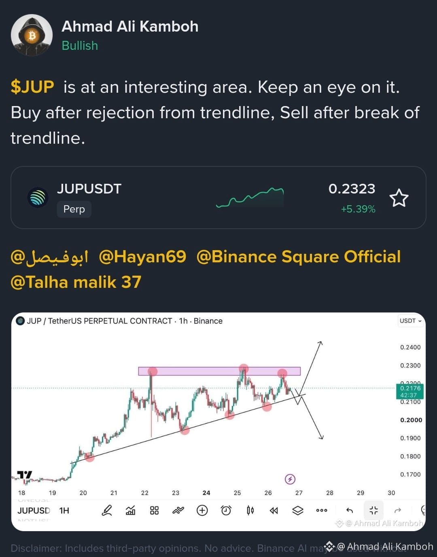Add a symbol with the plus circle icon
Image resolution: width=437 pixels, height=557 pixels.
(x=202, y=510)
